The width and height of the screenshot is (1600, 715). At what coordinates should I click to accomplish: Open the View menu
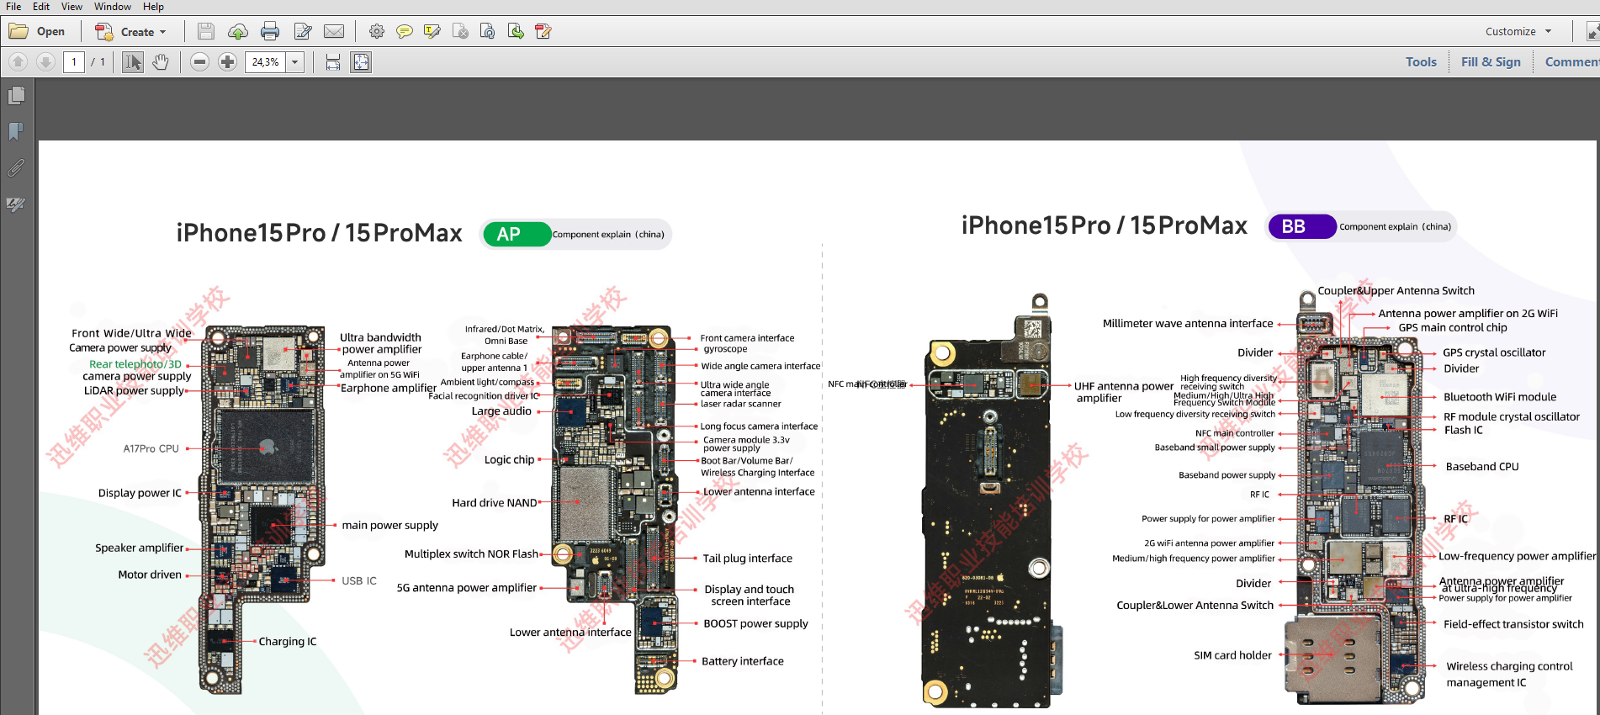[72, 7]
